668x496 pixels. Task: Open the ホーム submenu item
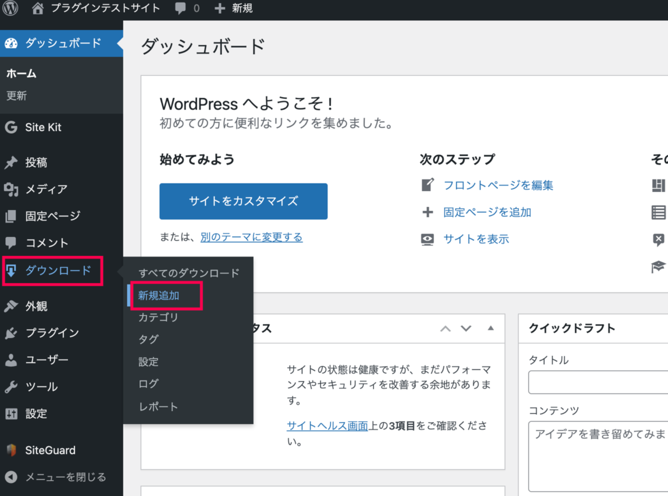click(22, 74)
